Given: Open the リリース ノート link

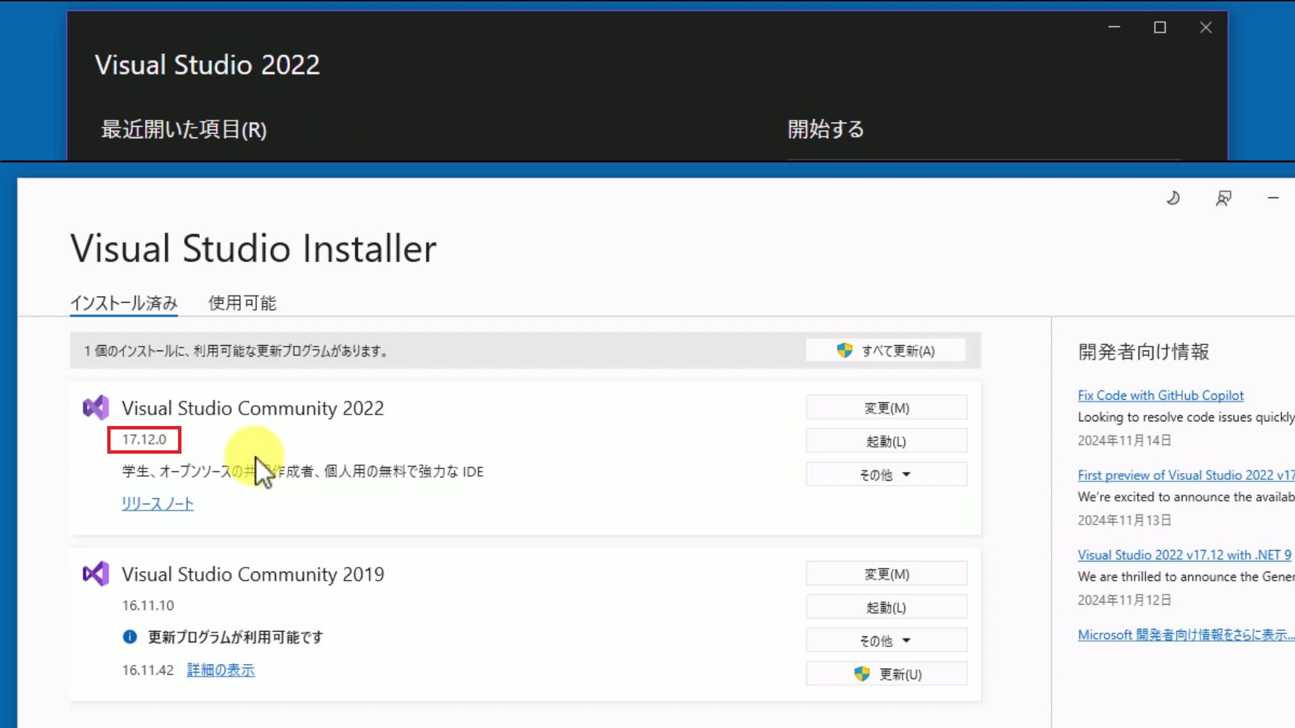Looking at the screenshot, I should [158, 504].
